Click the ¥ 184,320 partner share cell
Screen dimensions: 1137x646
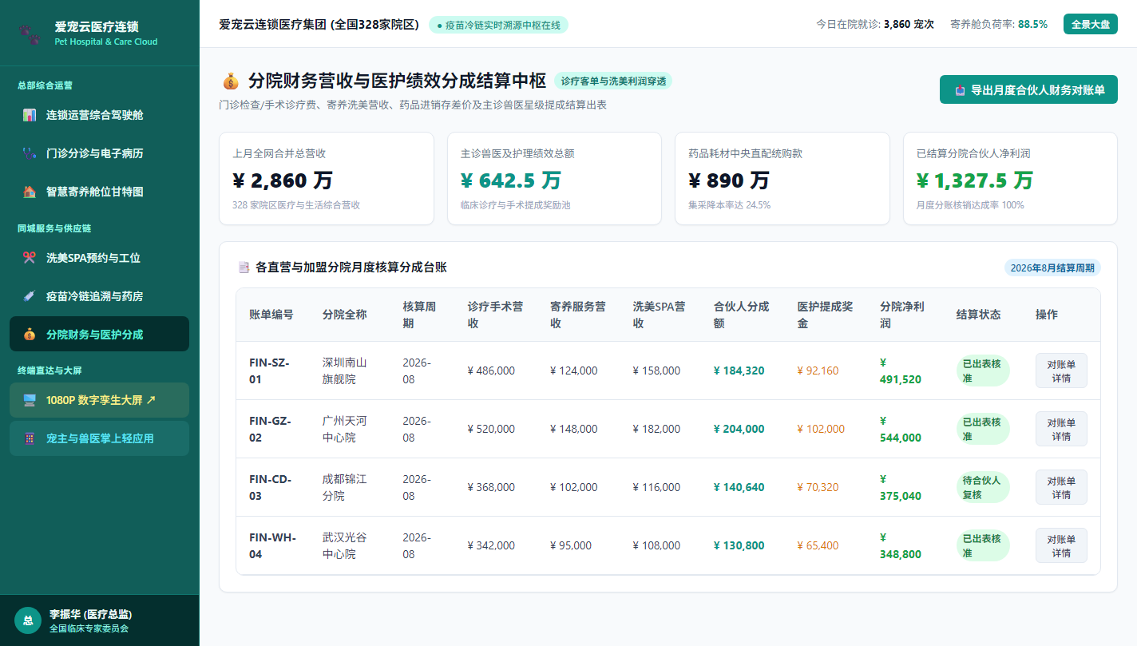739,371
